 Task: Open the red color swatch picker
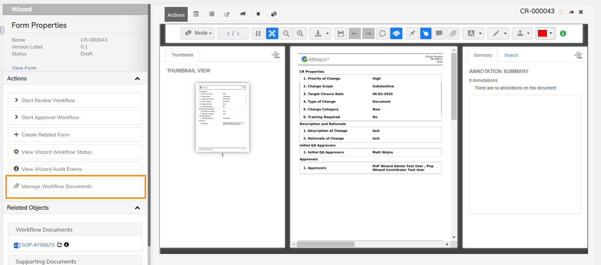click(545, 33)
